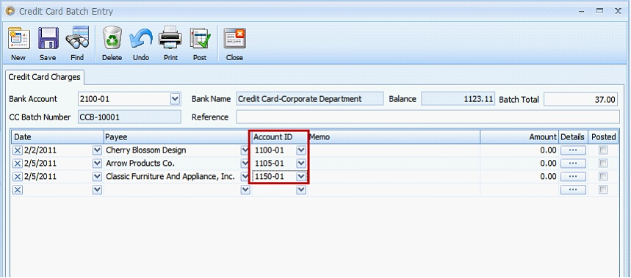Open Details button for Cherry Blossom Design

[573, 150]
